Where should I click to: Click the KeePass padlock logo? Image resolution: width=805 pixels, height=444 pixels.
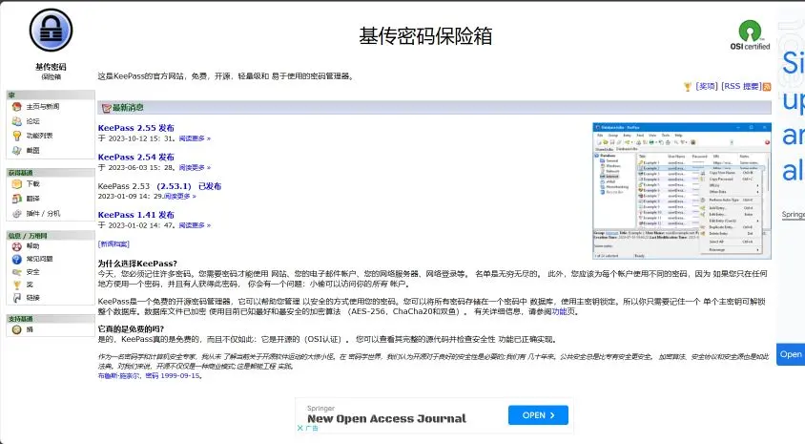coord(51,31)
